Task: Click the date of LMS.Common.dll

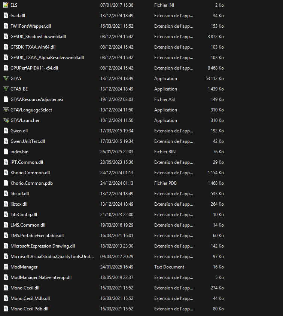Action: tap(116, 225)
